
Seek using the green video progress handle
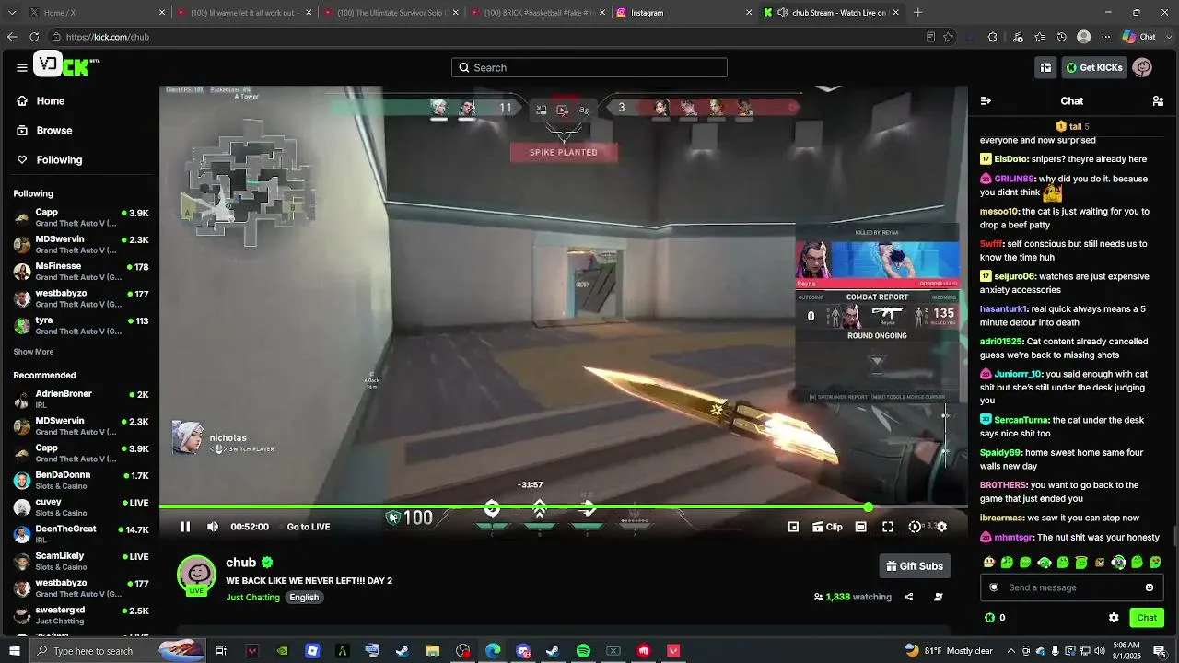pos(868,507)
